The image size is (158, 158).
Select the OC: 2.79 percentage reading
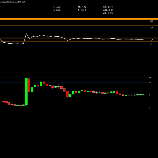(108, 7)
